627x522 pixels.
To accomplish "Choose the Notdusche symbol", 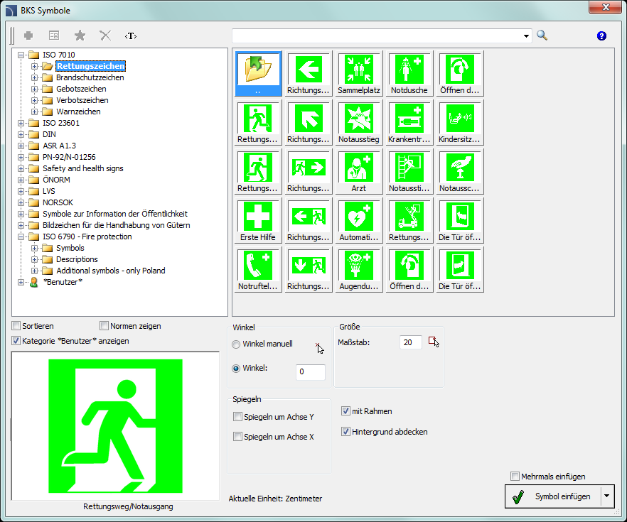I will pos(409,74).
